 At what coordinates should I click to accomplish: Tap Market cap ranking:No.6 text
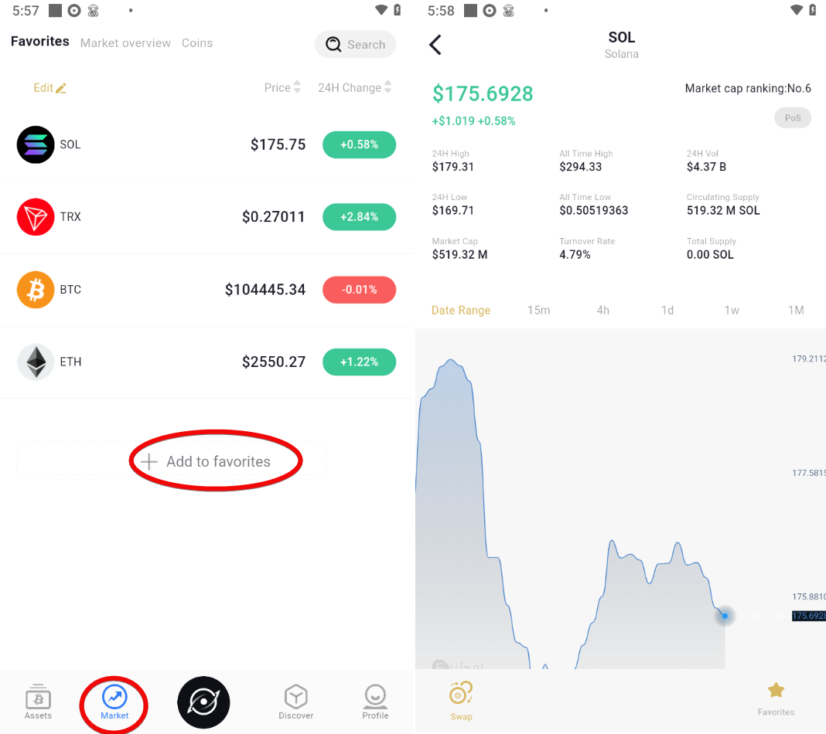click(748, 88)
